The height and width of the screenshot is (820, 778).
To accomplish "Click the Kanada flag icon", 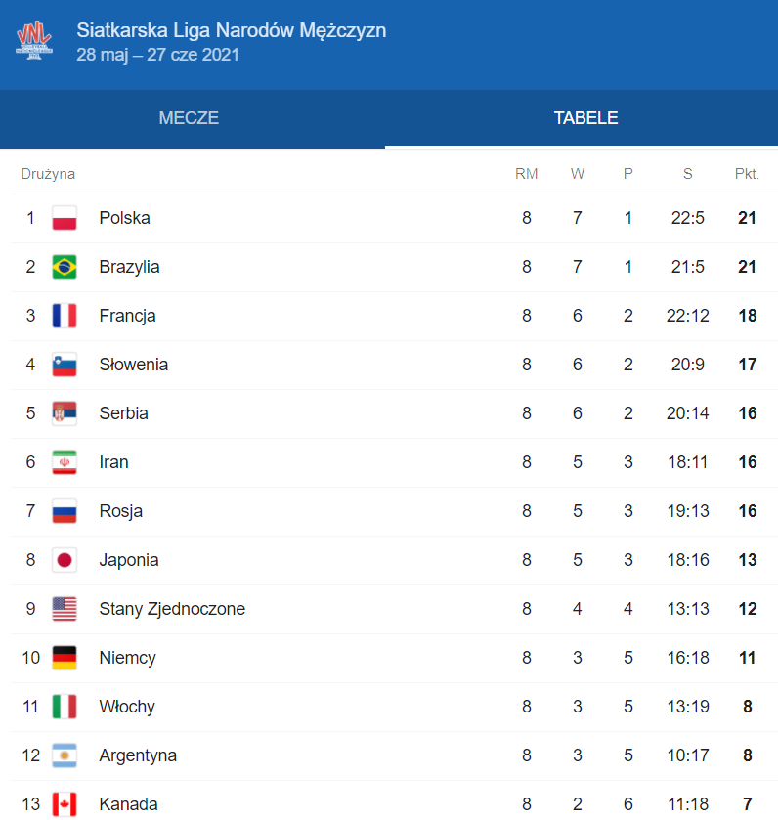I will [65, 804].
